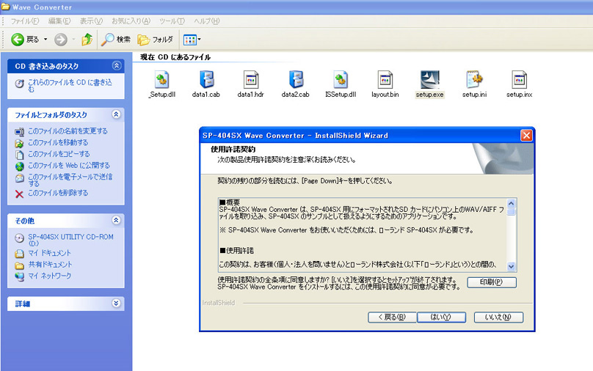Click the green Back (戻る) arrow icon

click(x=18, y=40)
